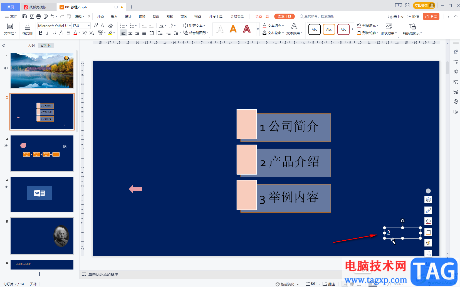The height and width of the screenshot is (287, 460).
Task: Open the Text Box insert menu
Action: (10, 29)
